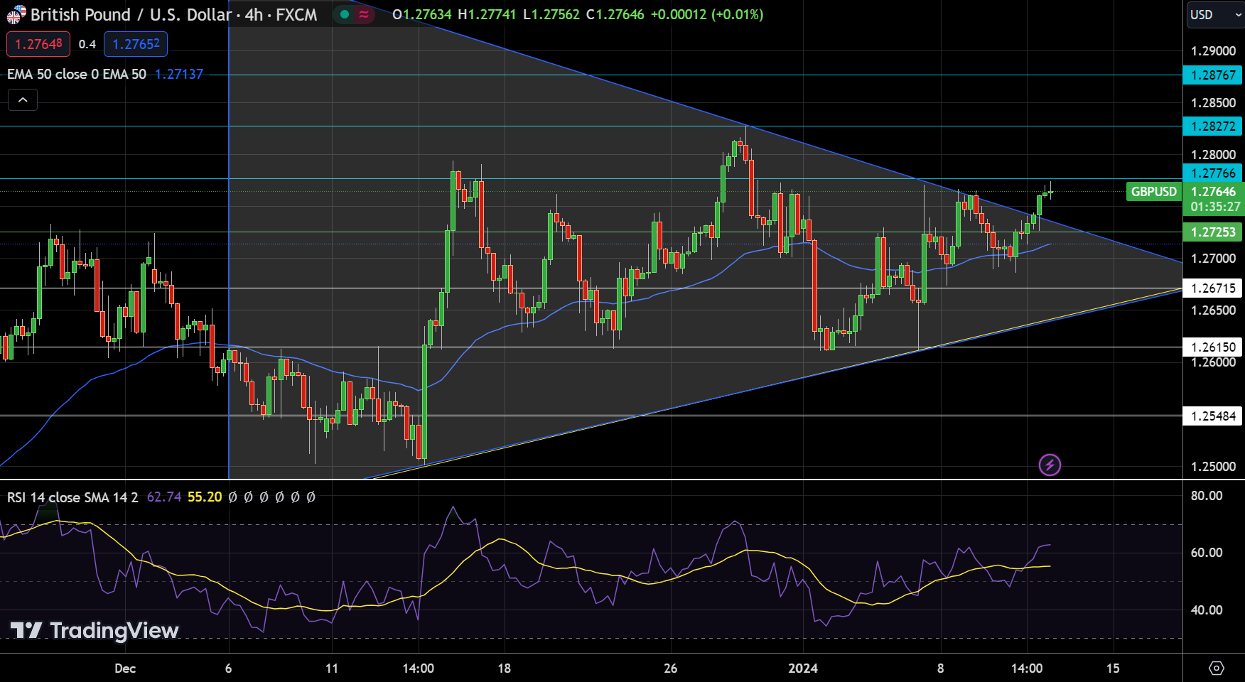Image resolution: width=1245 pixels, height=682 pixels.
Task: Open chart settings gear icon
Action: tap(1217, 668)
